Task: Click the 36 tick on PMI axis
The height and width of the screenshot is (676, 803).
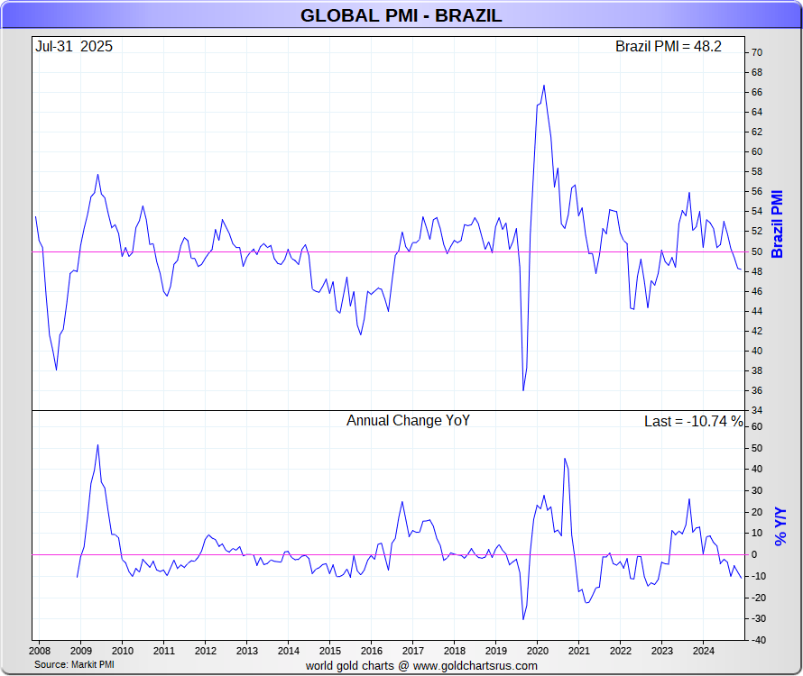Action: (757, 391)
